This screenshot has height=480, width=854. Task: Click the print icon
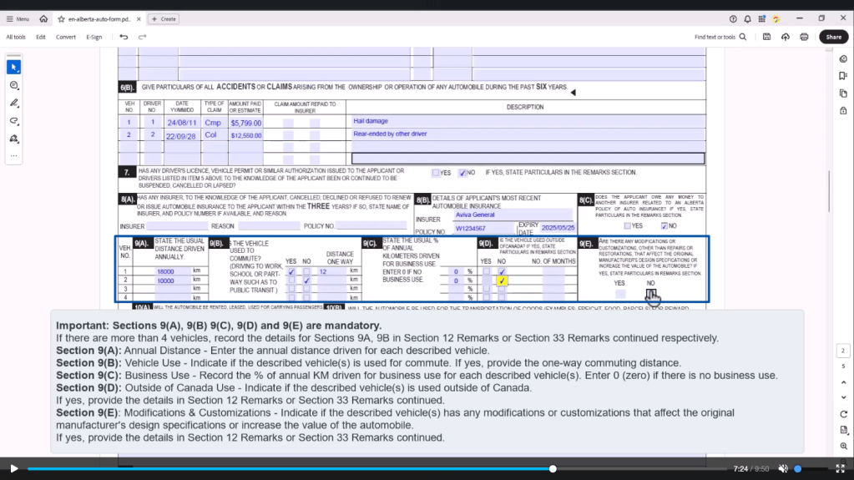tap(804, 37)
